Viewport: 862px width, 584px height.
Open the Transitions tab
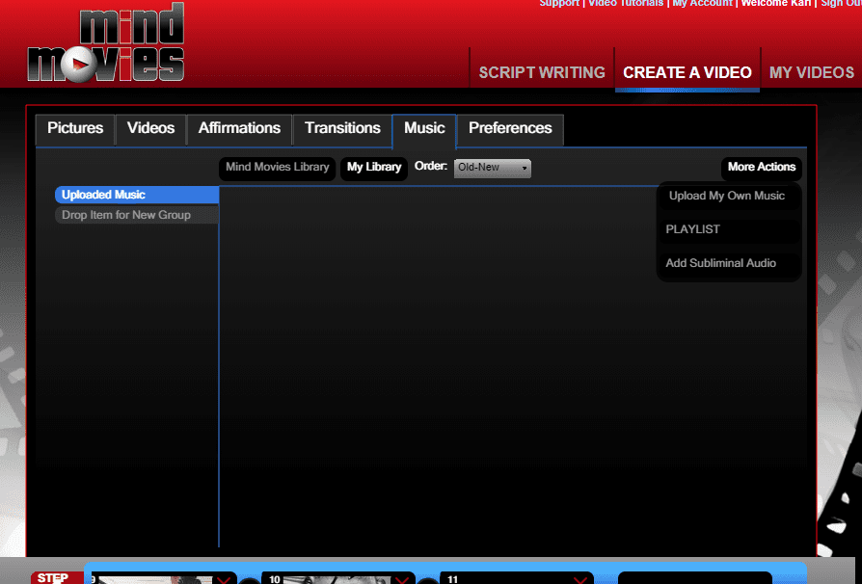(342, 129)
